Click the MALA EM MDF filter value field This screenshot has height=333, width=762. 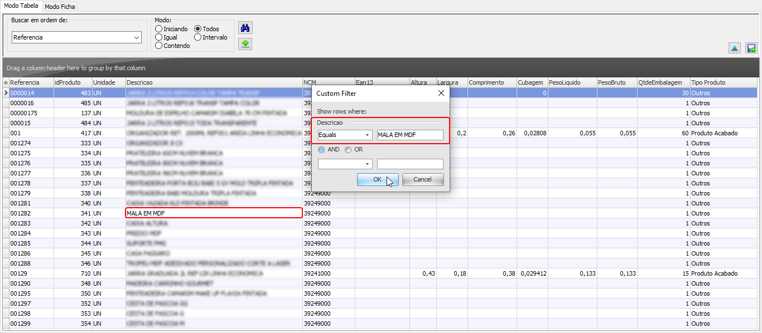[410, 135]
